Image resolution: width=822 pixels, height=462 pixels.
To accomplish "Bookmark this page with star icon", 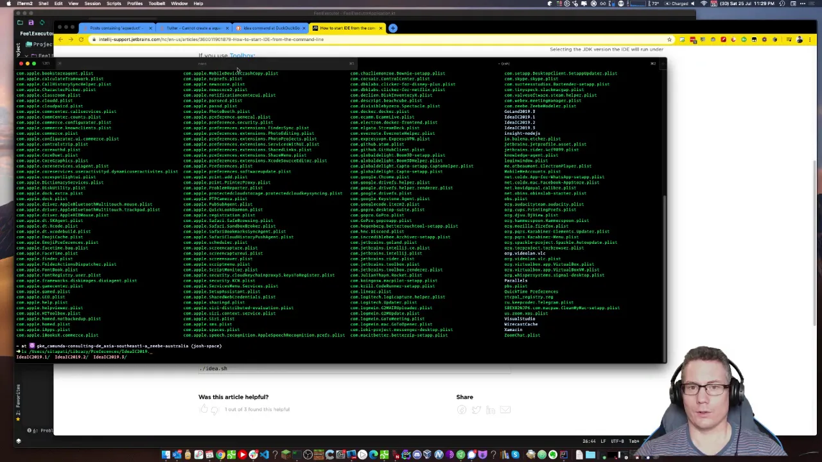I will click(669, 40).
